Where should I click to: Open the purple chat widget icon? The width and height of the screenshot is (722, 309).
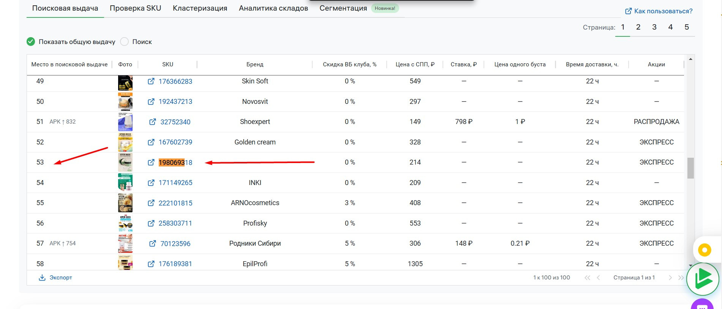tap(702, 305)
